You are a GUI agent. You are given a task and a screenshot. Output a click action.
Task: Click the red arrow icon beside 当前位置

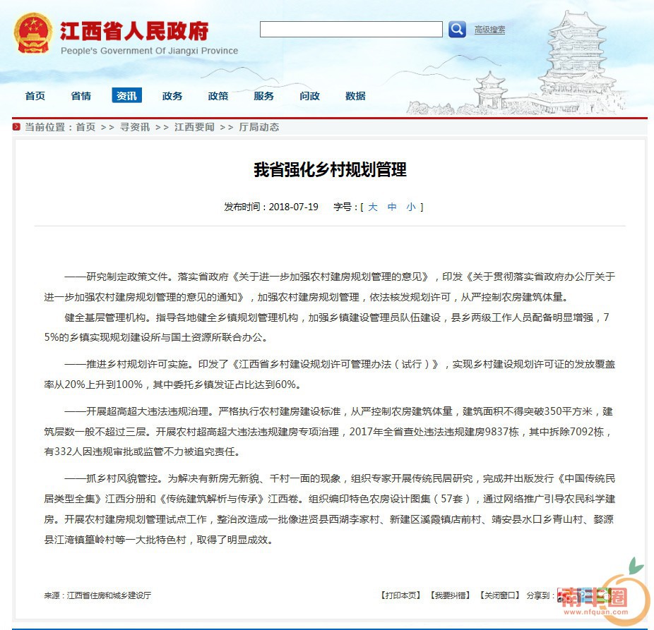tap(17, 128)
